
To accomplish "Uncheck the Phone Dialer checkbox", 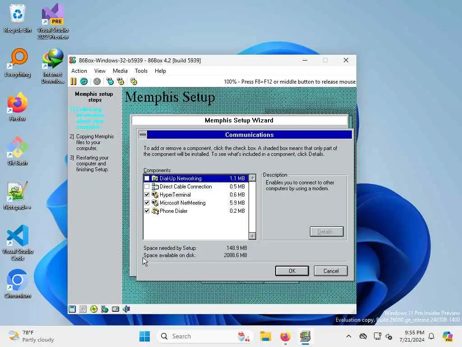I will pos(147,211).
